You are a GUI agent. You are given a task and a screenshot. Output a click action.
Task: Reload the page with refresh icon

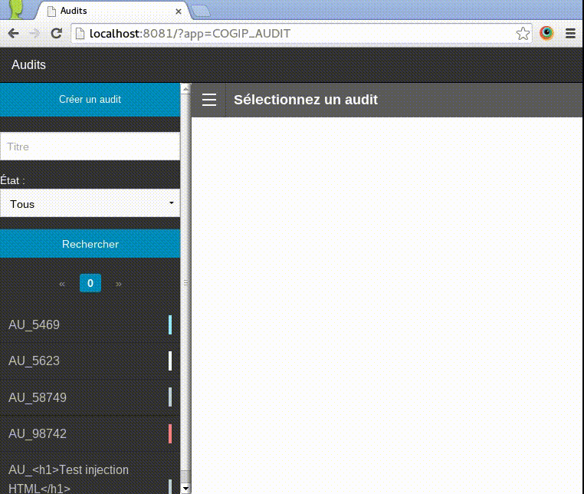point(56,34)
